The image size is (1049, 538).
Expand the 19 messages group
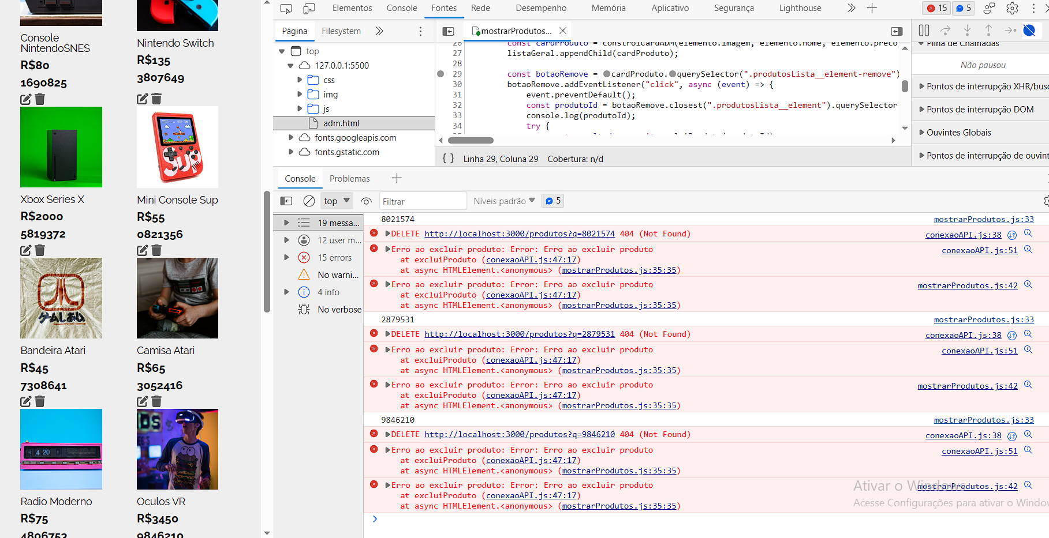click(x=286, y=223)
